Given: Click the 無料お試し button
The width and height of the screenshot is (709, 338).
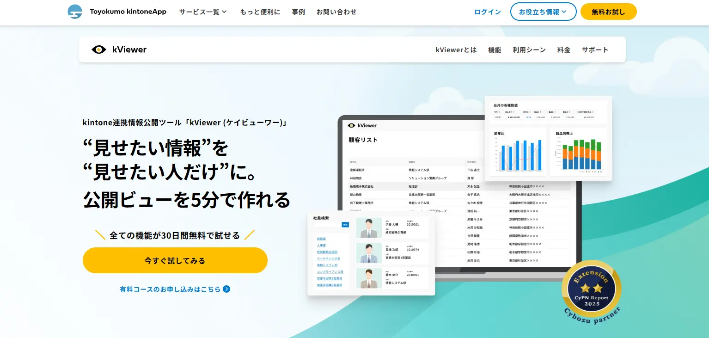Looking at the screenshot, I should [x=608, y=12].
